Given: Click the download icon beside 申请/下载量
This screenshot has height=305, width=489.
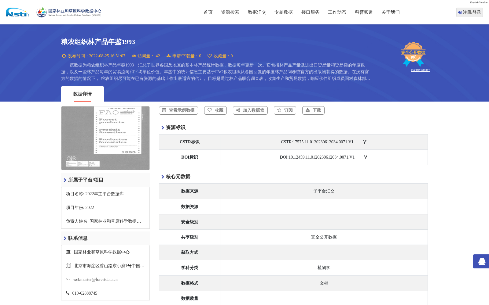Looking at the screenshot, I should click(x=168, y=56).
